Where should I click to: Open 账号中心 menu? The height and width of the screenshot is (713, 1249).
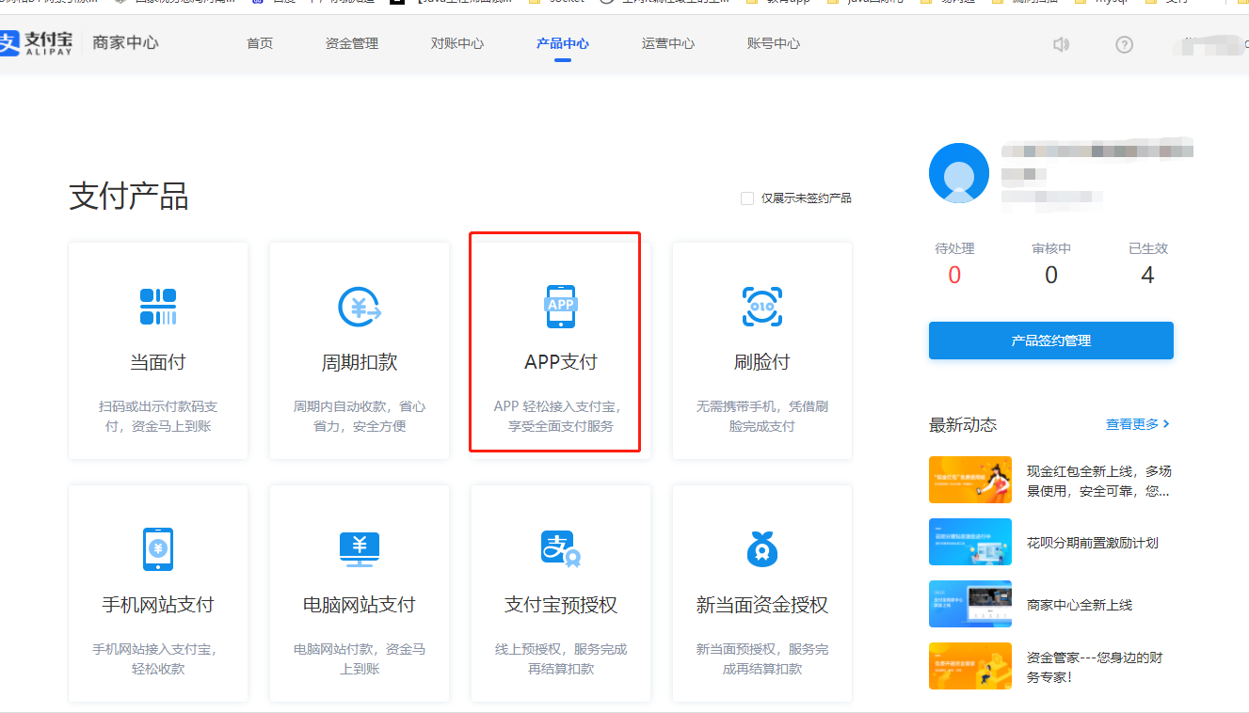[x=774, y=43]
